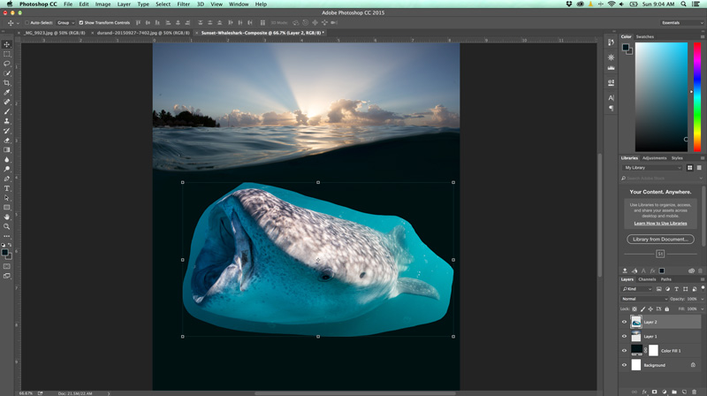Select the Color Fill 1 layer mask thumbnail
707x396 pixels.
click(654, 351)
